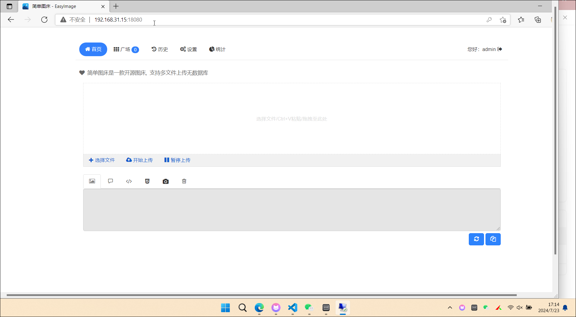Screen dimensions: 576x317
Task: Go to the 首页 home tab
Action: tap(93, 49)
